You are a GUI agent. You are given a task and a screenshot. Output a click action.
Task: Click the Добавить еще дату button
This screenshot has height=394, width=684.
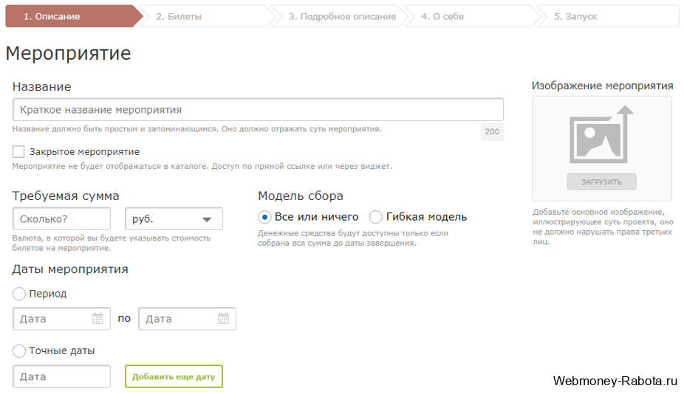174,376
